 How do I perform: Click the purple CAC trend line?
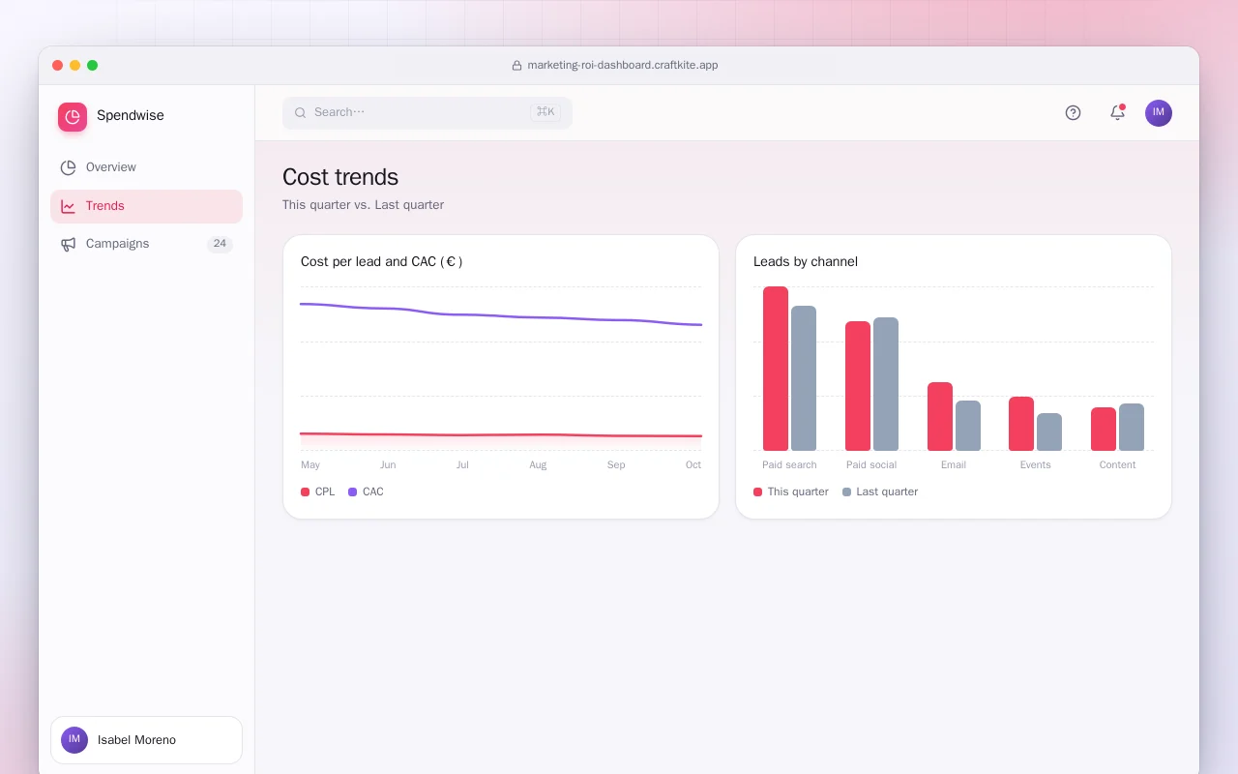coord(501,315)
